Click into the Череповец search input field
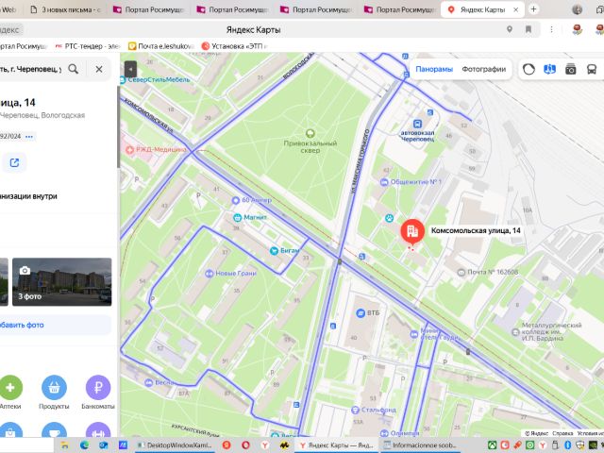The width and height of the screenshot is (604, 453). tap(31, 69)
